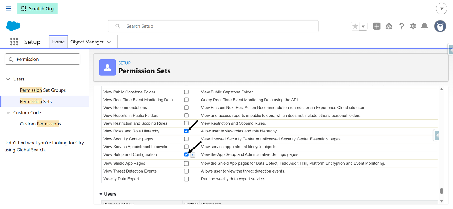Viewport: 453px width, 209px height.
Task: Open the help question mark icon
Action: [x=401, y=26]
